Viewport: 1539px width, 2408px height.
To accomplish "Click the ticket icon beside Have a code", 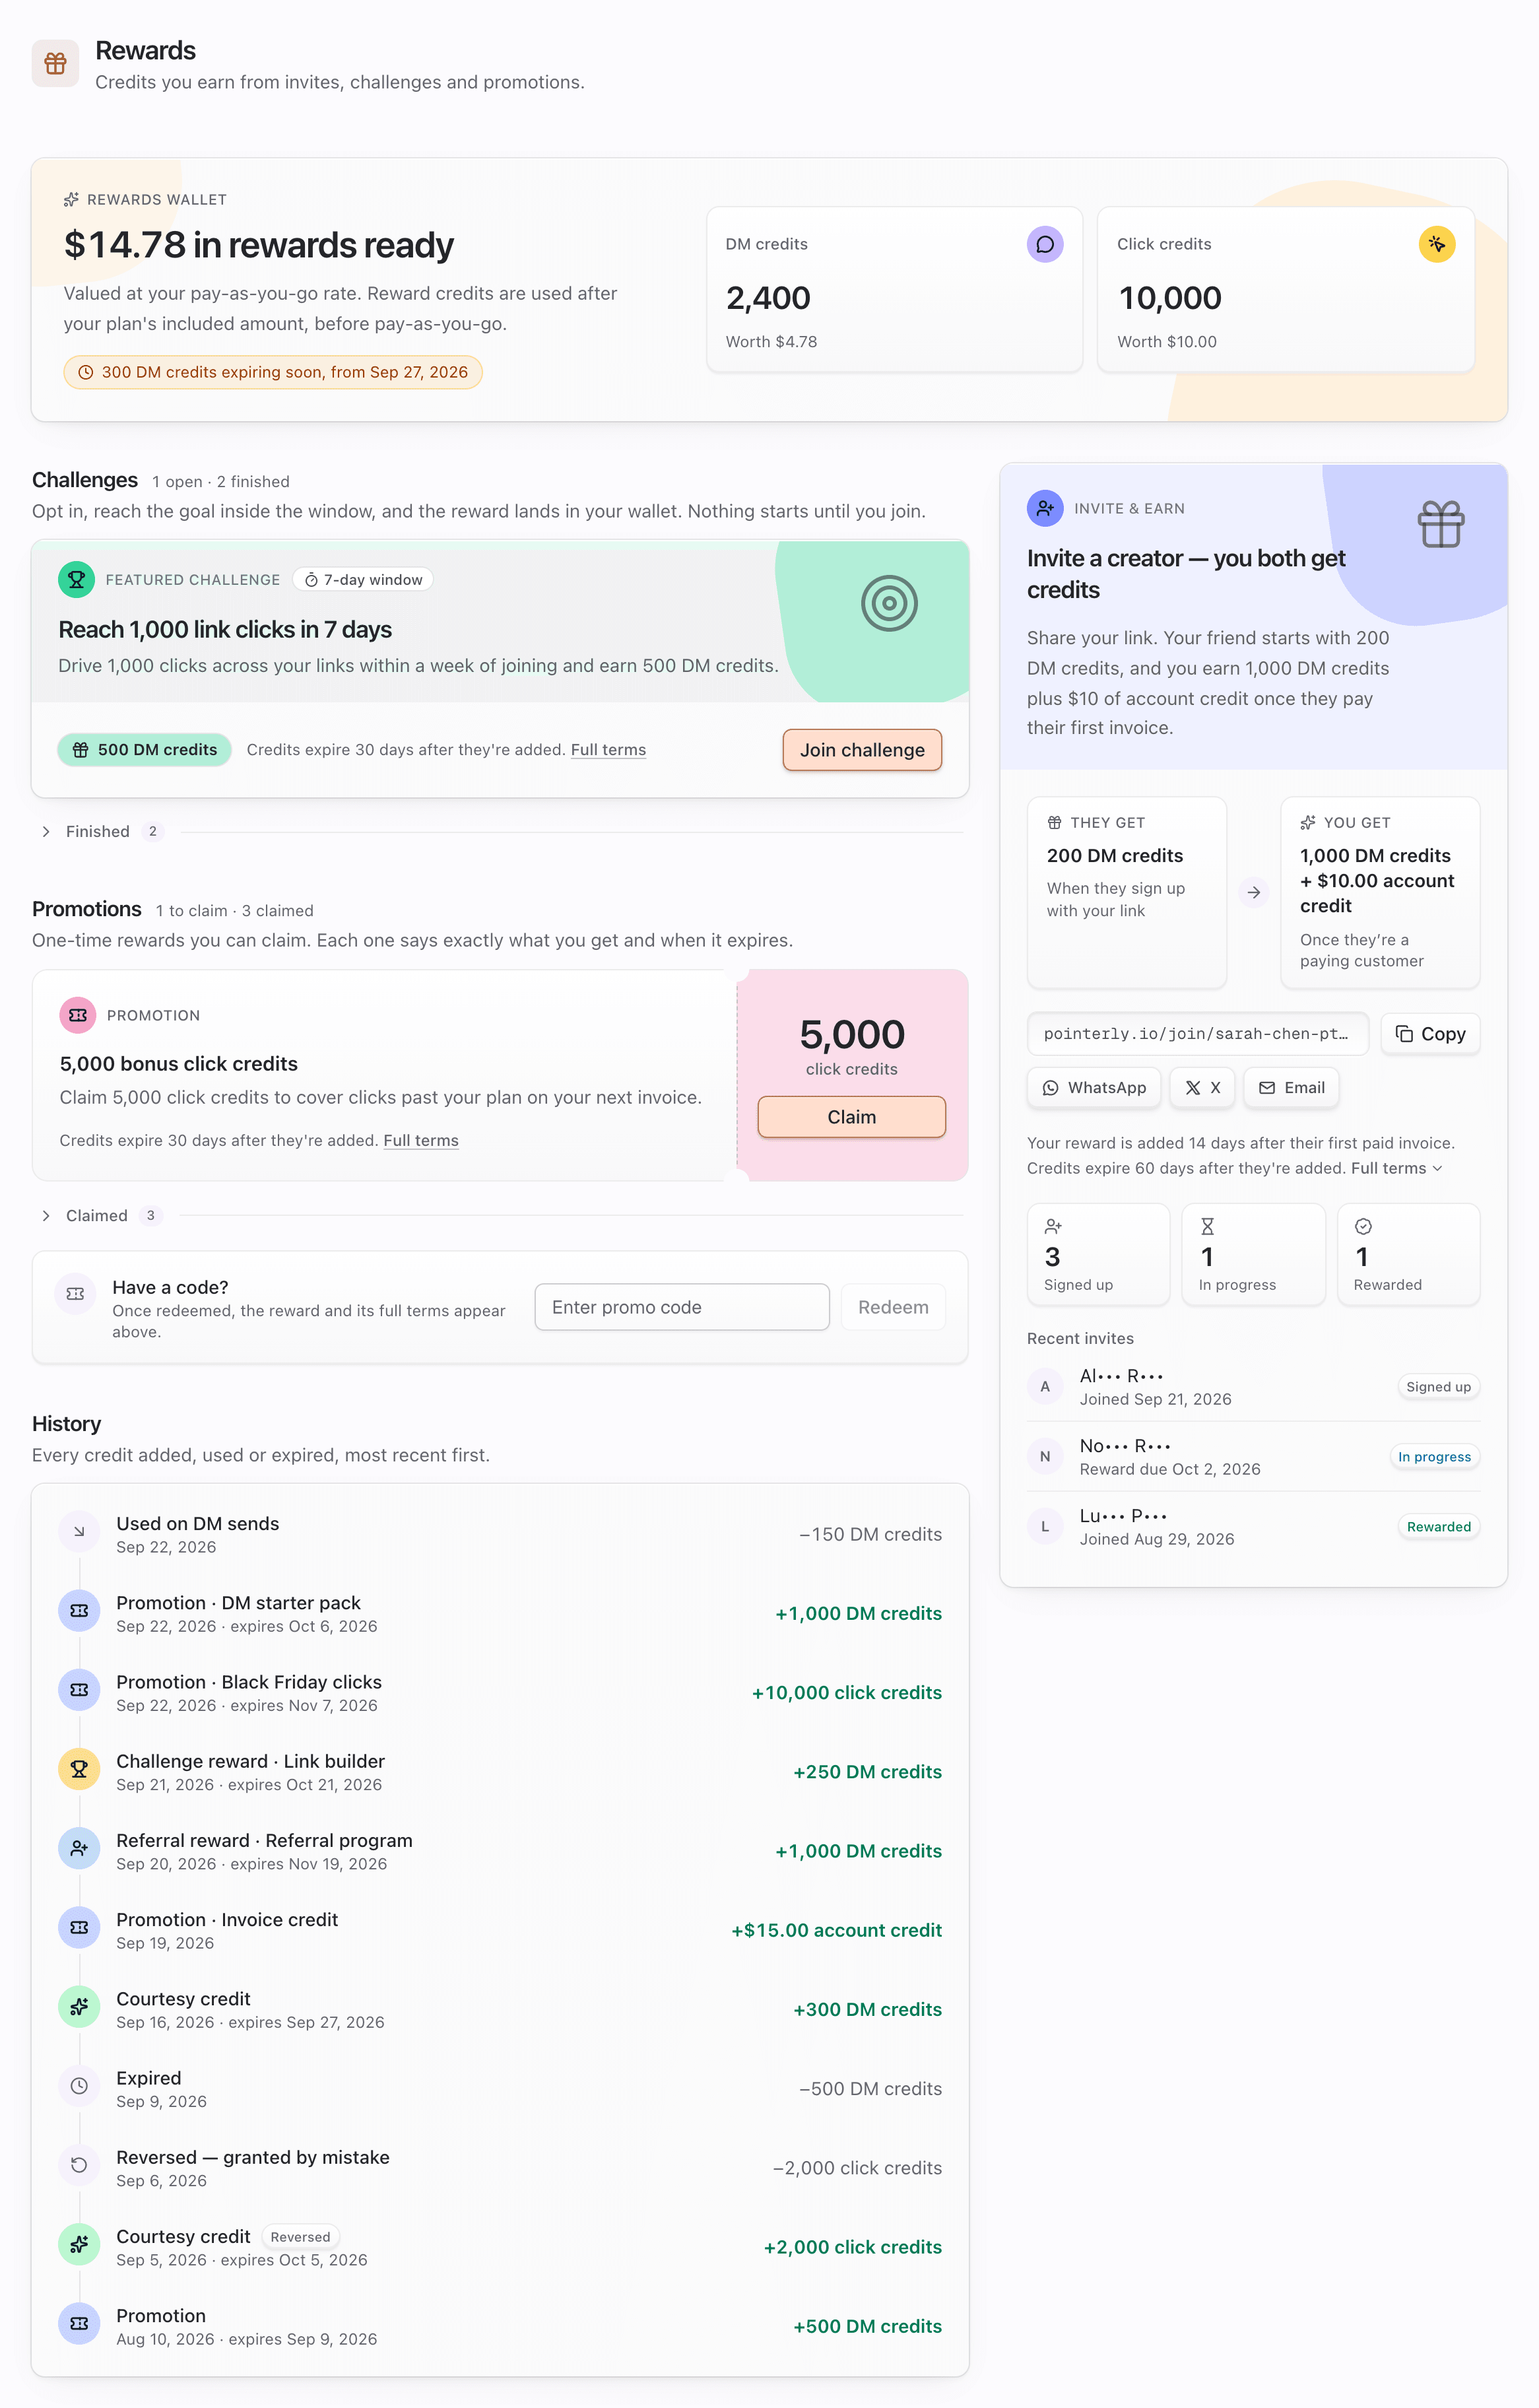I will click(75, 1294).
